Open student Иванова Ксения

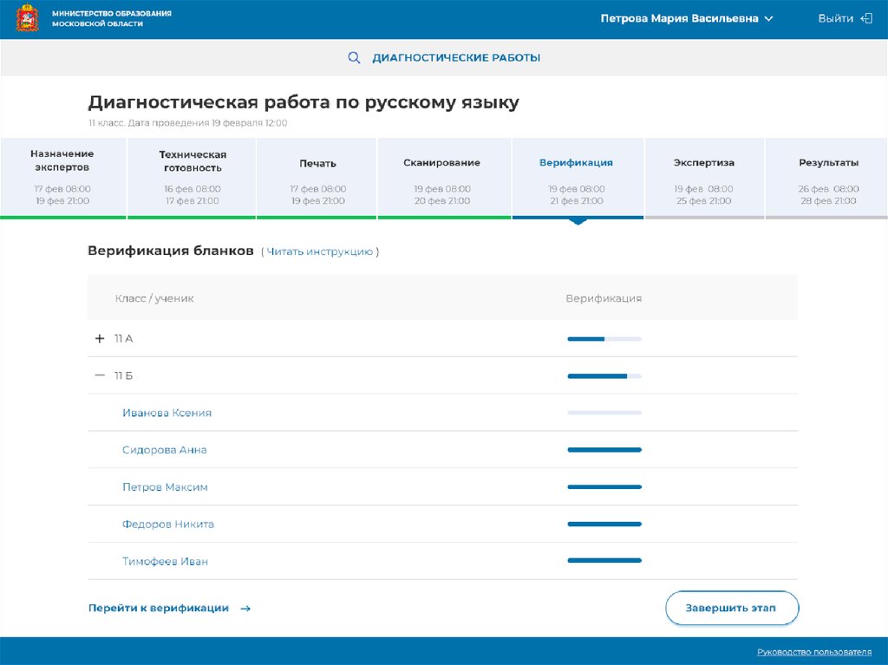(x=166, y=413)
